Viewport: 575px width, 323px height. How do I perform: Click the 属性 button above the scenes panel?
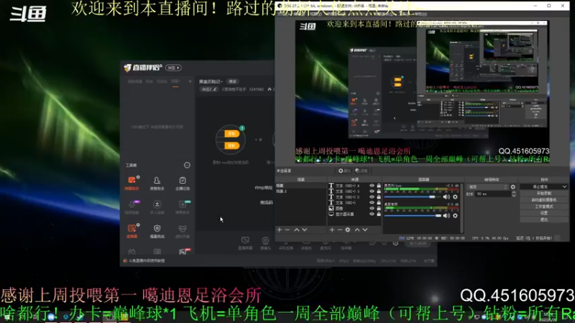pos(344,171)
